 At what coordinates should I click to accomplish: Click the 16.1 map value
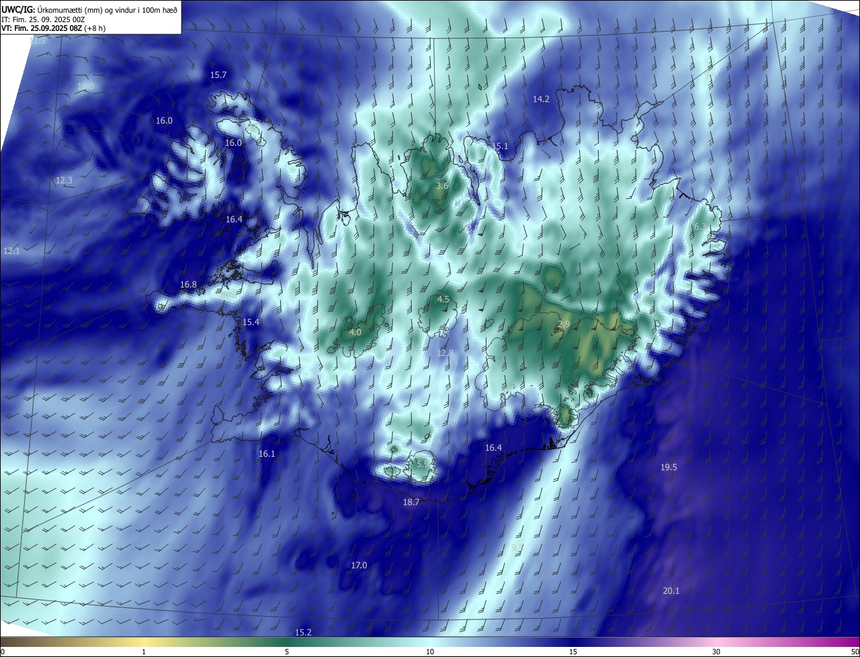pos(267,454)
